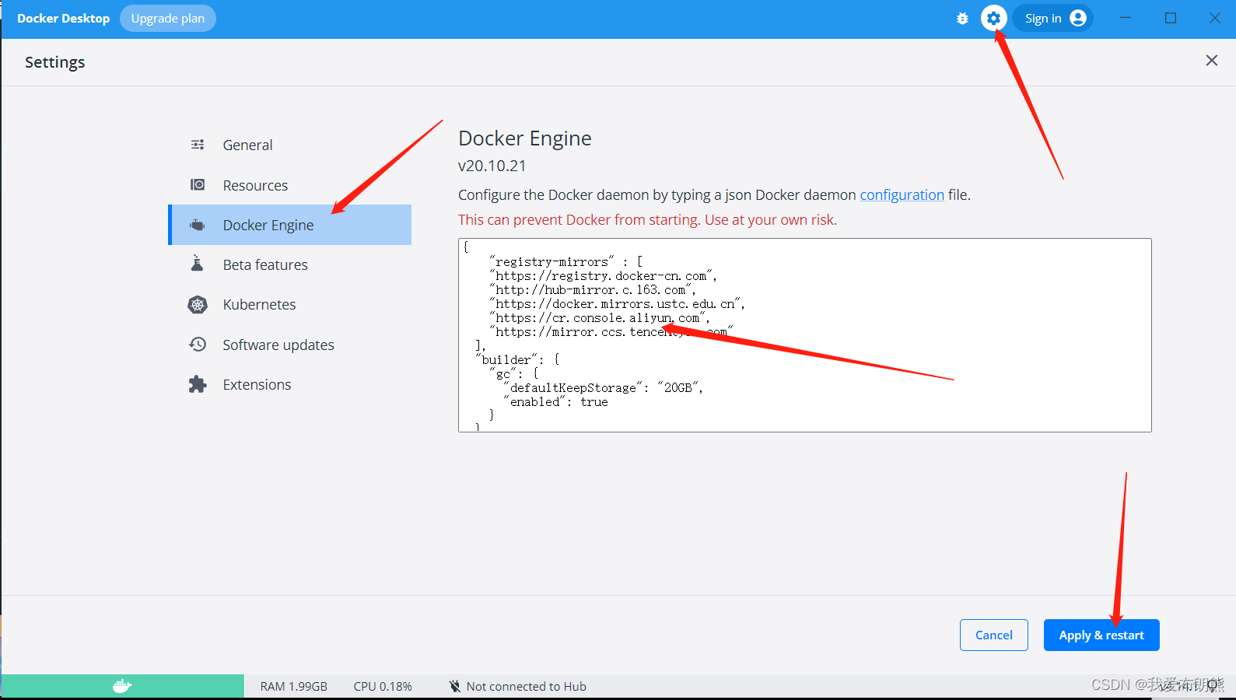Viewport: 1236px width, 700px height.
Task: Click the Docker Engine heading
Action: [x=525, y=138]
